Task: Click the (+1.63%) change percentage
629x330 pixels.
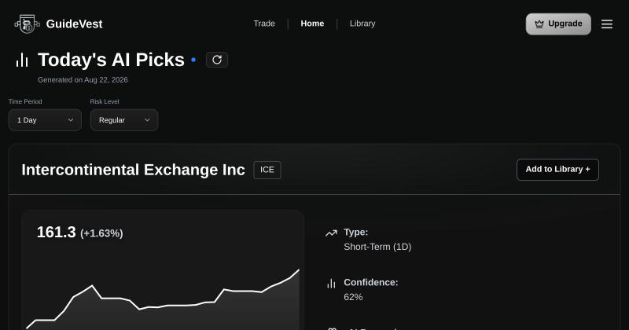Action: 101,233
